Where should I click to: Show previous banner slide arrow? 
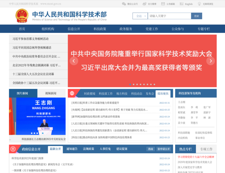click(x=74, y=61)
